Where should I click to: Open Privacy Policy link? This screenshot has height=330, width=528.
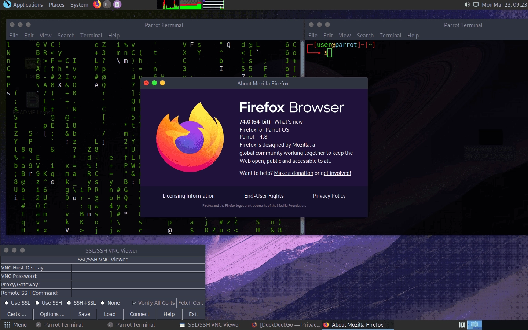(329, 196)
